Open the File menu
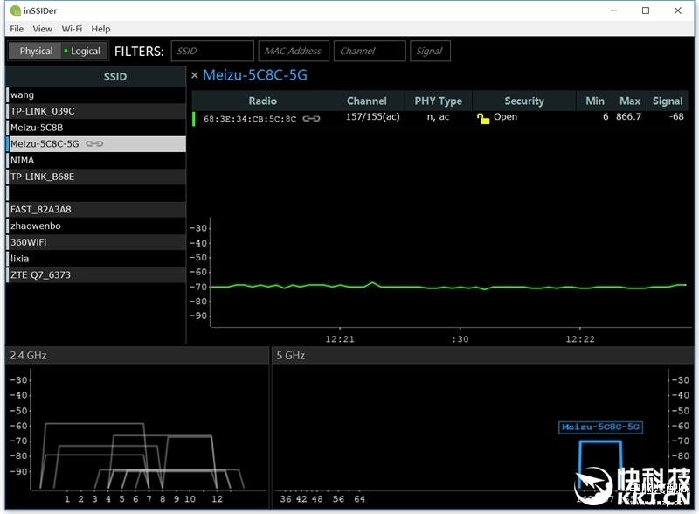 17,29
